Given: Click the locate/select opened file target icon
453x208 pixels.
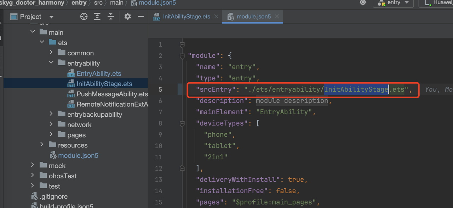Looking at the screenshot, I should 84,17.
